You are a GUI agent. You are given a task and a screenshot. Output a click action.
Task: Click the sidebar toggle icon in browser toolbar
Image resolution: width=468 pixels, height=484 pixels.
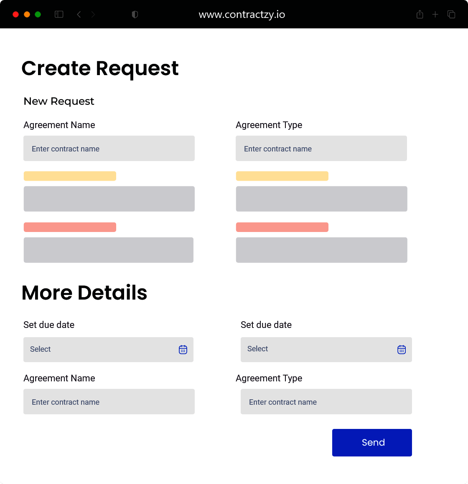(59, 15)
